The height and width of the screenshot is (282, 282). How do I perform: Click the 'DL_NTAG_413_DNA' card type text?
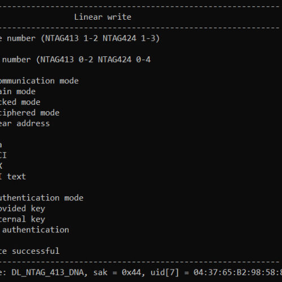click(x=47, y=272)
